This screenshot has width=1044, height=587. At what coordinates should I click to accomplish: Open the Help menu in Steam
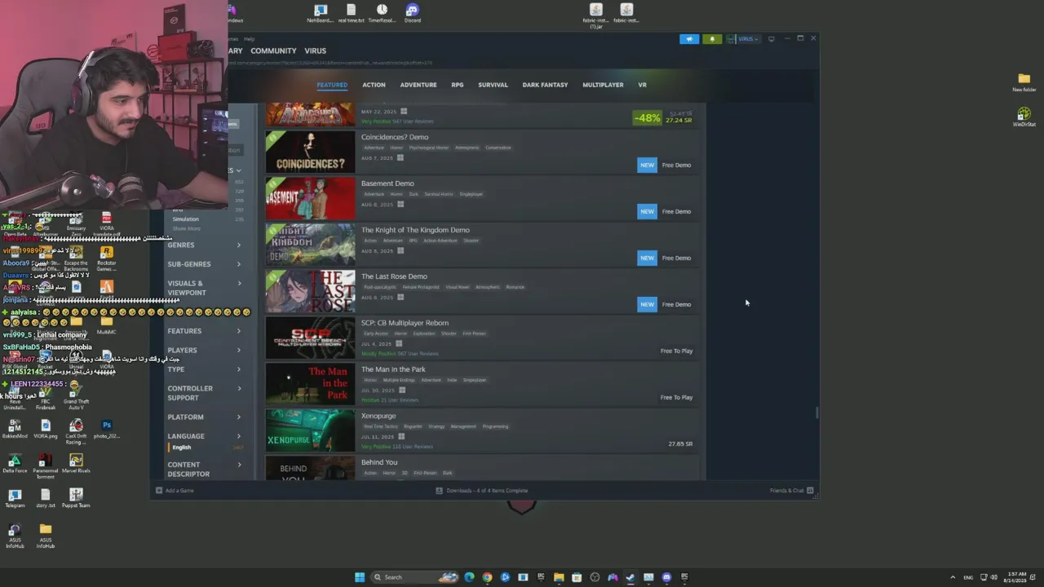[250, 38]
